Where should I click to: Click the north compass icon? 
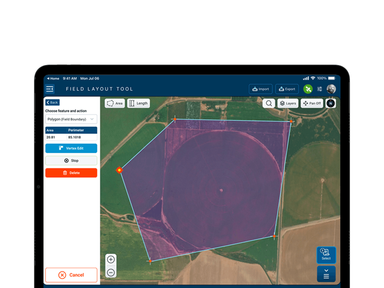click(331, 103)
